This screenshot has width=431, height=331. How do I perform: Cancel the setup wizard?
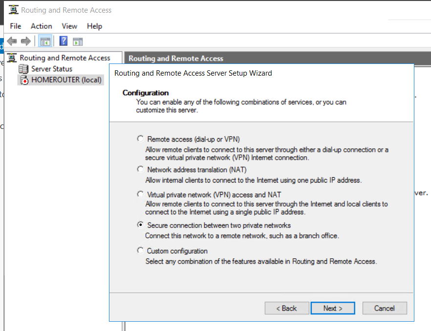[385, 308]
